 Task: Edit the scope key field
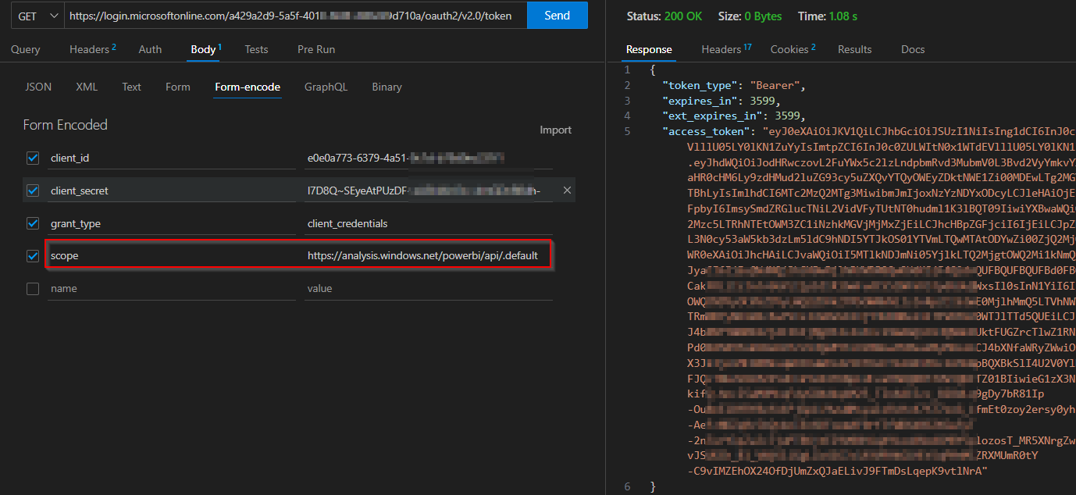coord(172,255)
